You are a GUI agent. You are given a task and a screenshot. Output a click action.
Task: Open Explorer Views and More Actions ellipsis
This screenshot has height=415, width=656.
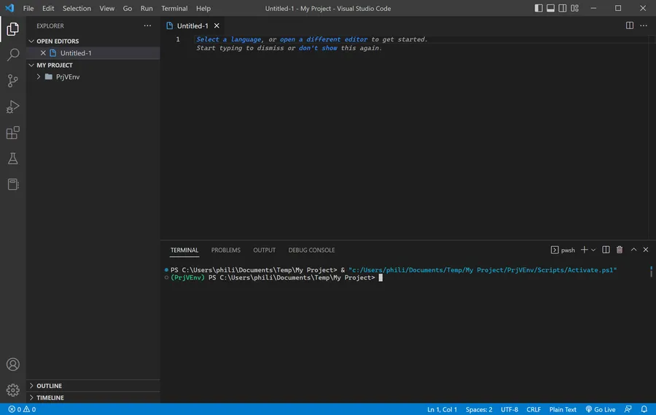(147, 25)
